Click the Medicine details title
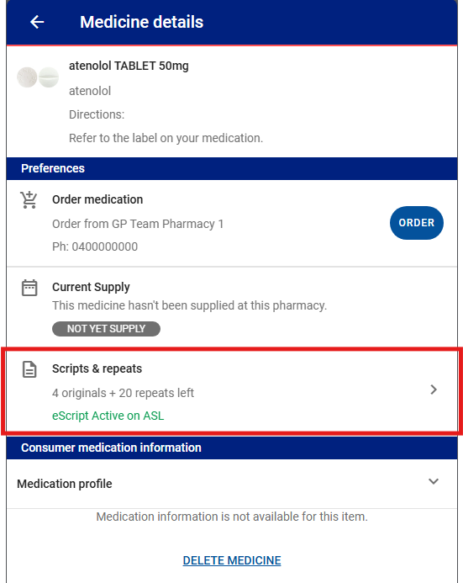This screenshot has height=583, width=463. point(141,22)
